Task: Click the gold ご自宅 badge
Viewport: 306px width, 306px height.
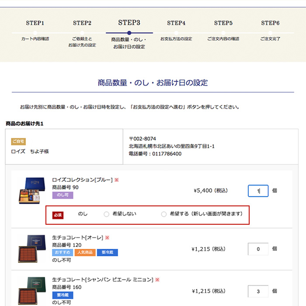Action: pyautogui.click(x=18, y=142)
